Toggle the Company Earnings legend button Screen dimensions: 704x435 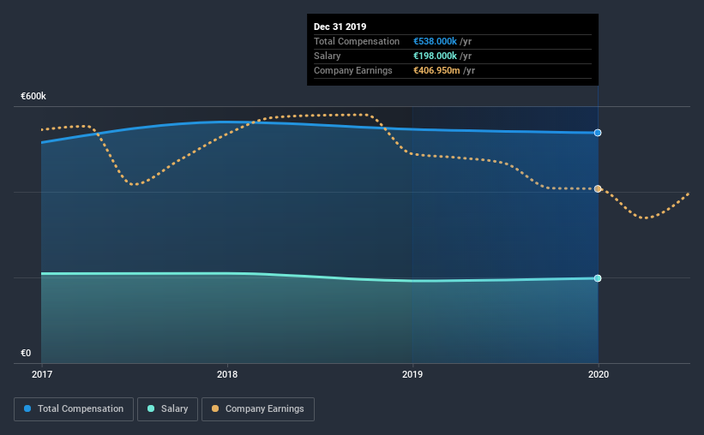point(258,409)
